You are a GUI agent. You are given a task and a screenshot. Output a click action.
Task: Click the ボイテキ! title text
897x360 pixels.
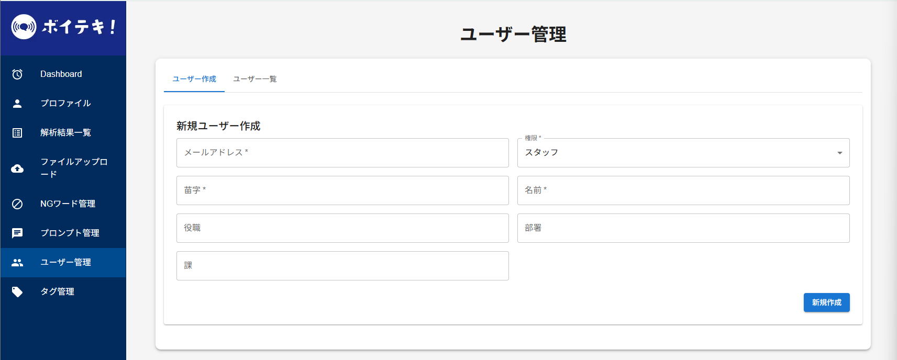79,27
